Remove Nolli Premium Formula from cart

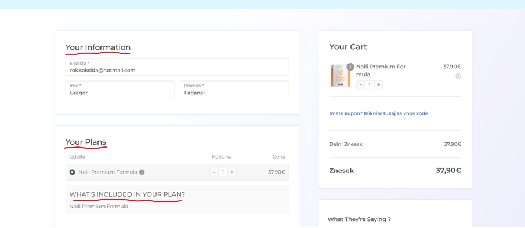pyautogui.click(x=458, y=76)
